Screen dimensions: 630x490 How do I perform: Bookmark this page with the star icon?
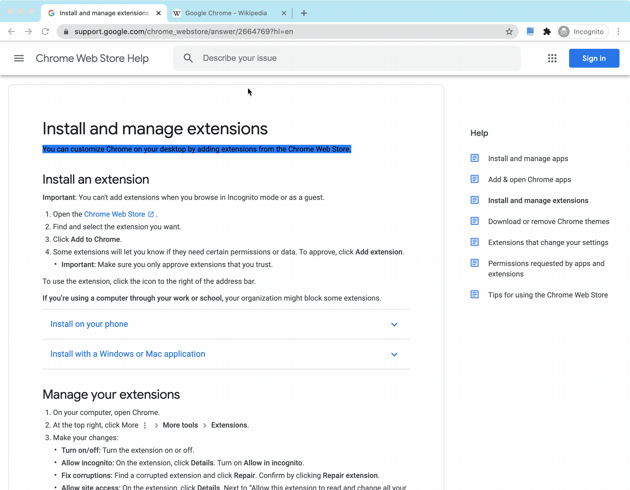(509, 31)
